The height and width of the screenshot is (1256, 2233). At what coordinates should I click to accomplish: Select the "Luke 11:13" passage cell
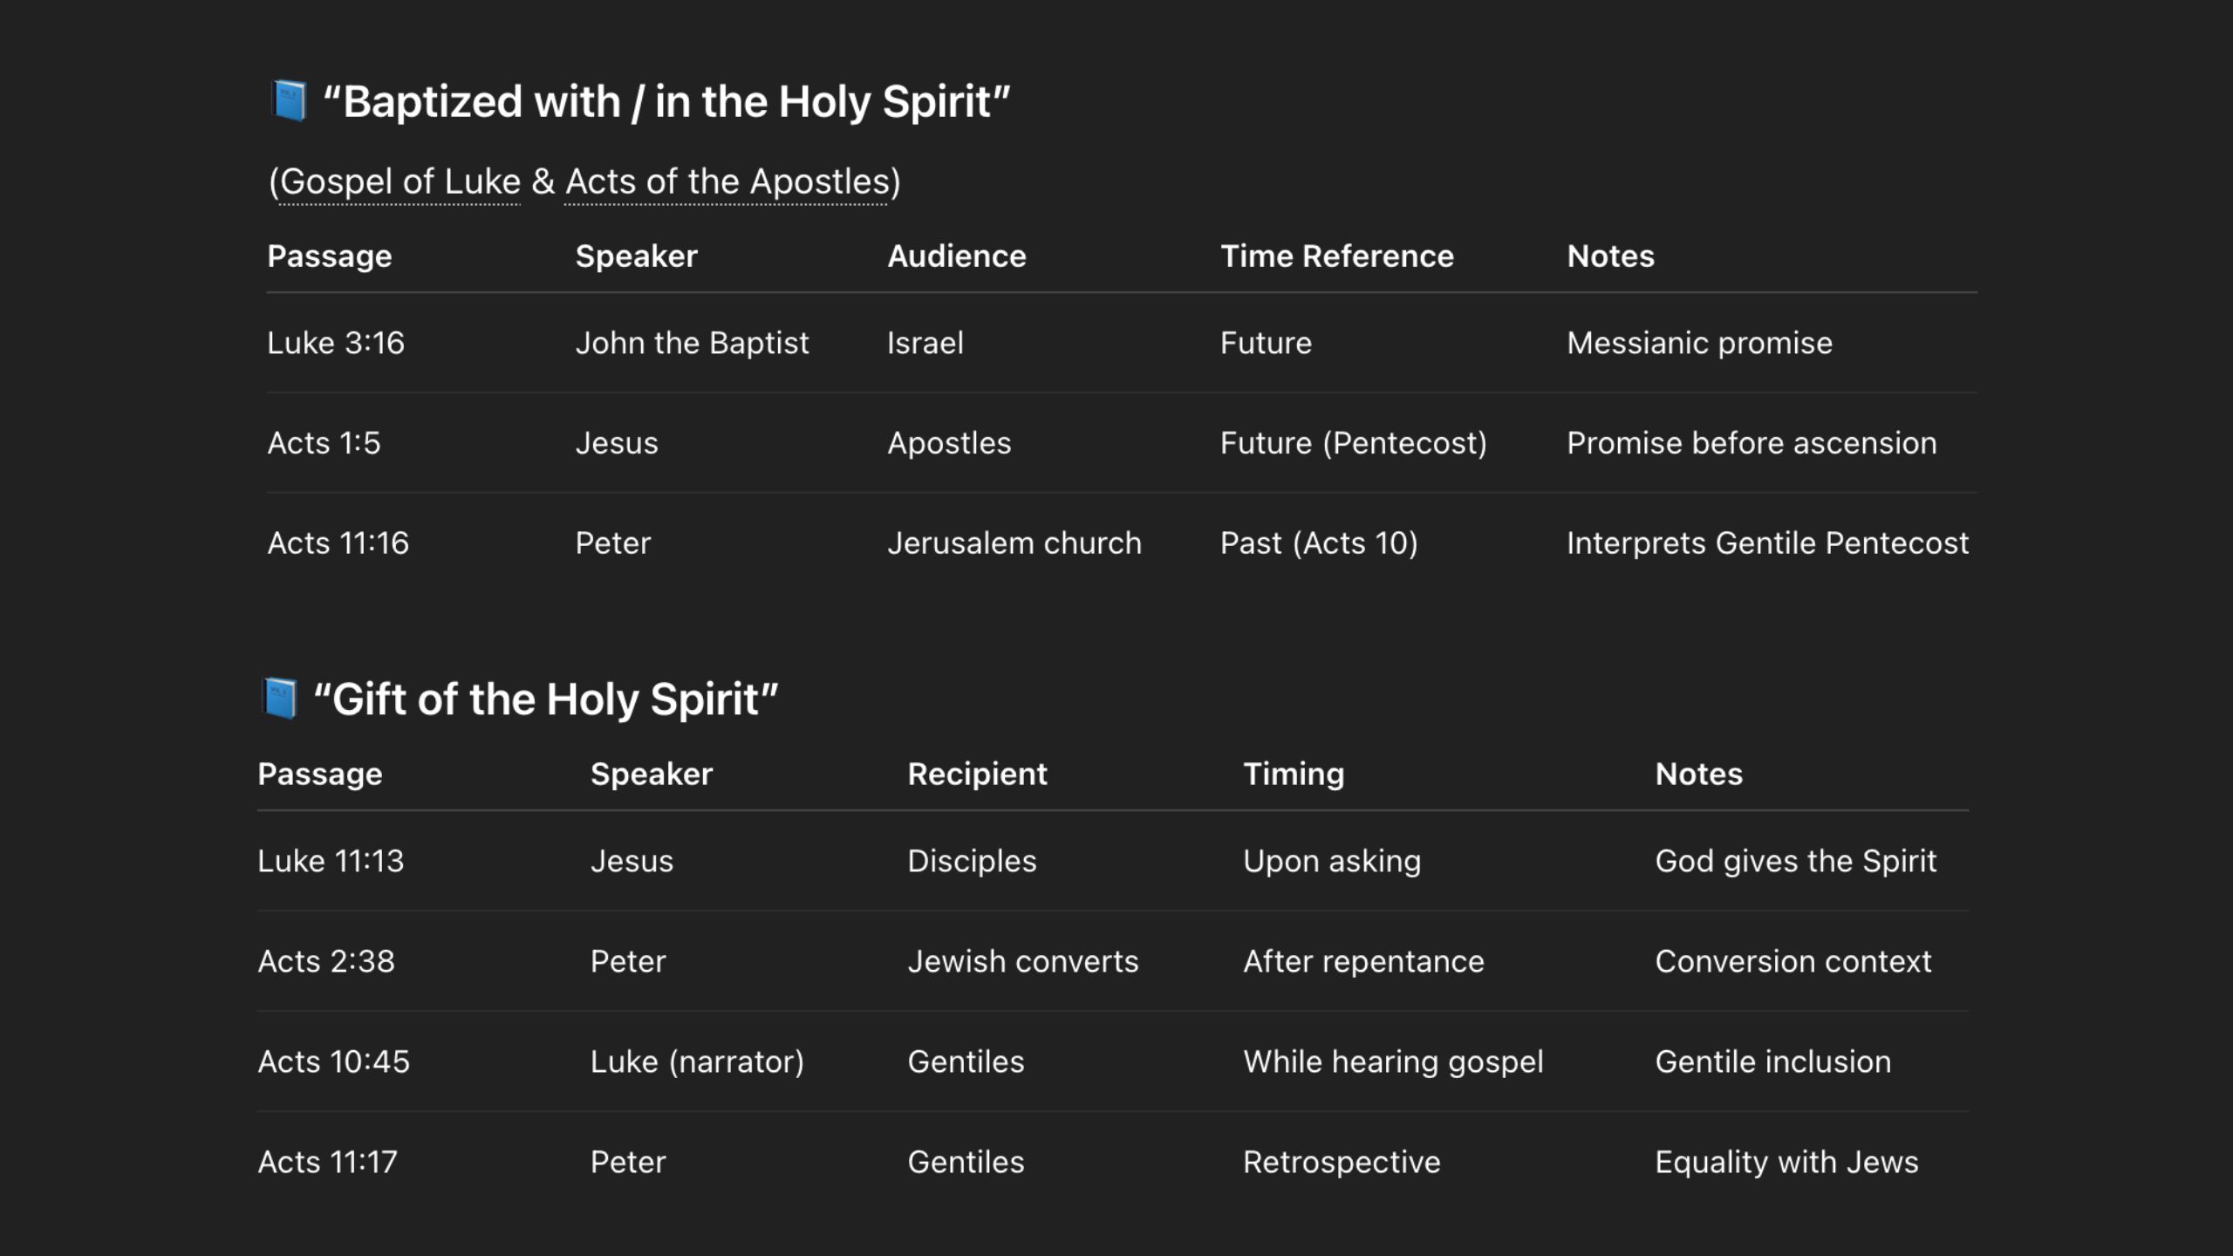pyautogui.click(x=331, y=862)
